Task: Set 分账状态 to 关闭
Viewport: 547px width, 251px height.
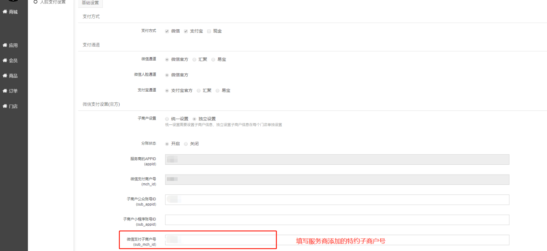Action: coord(186,144)
